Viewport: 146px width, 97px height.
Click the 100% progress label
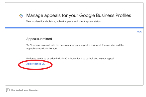coord(139,32)
